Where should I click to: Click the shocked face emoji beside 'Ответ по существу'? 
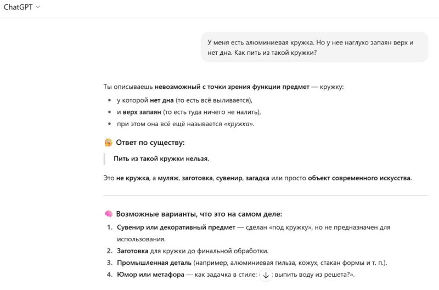109,143
